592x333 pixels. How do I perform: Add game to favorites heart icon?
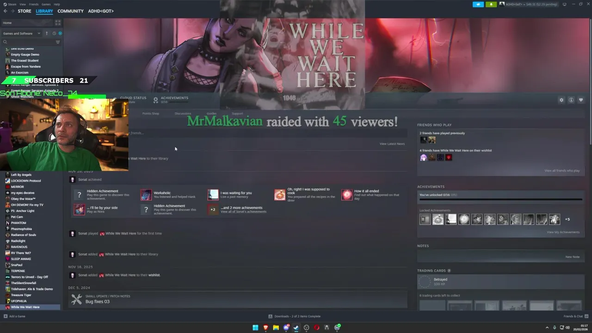tap(581, 100)
